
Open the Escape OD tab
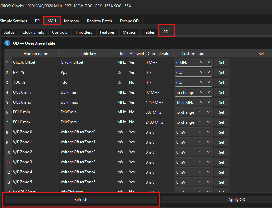pos(129,21)
